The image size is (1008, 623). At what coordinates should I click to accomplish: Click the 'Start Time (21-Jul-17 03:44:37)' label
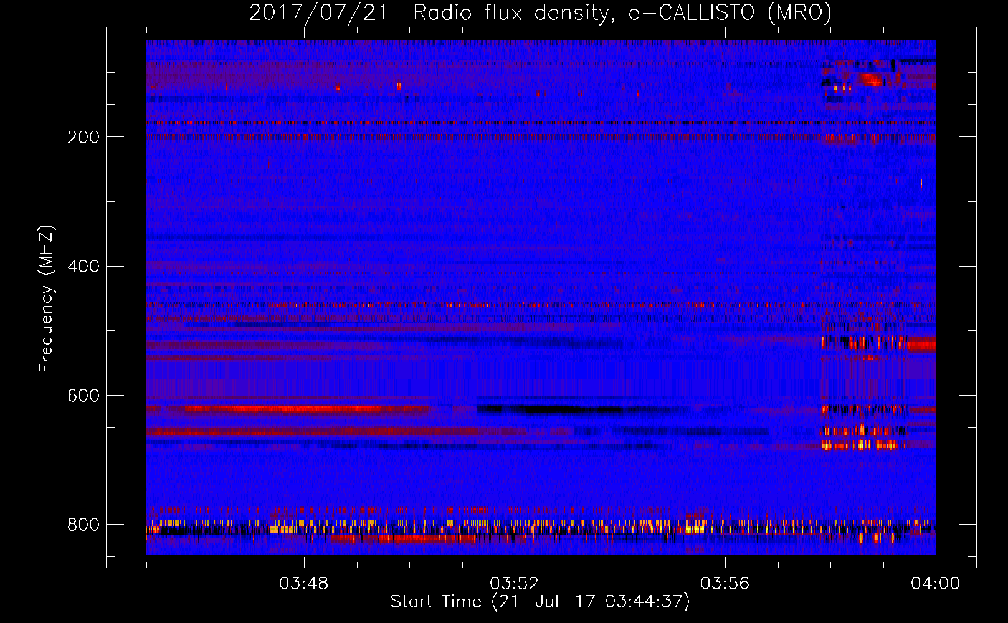pyautogui.click(x=540, y=602)
